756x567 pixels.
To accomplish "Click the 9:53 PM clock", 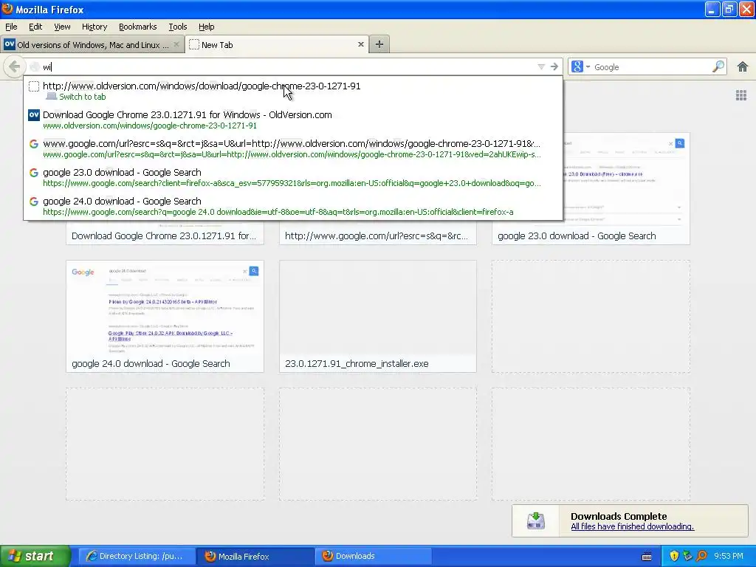I will click(x=729, y=556).
